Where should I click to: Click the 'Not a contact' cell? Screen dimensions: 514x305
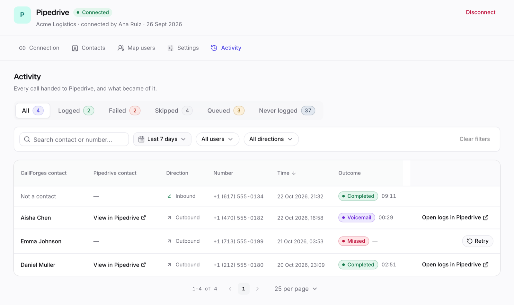coord(38,196)
